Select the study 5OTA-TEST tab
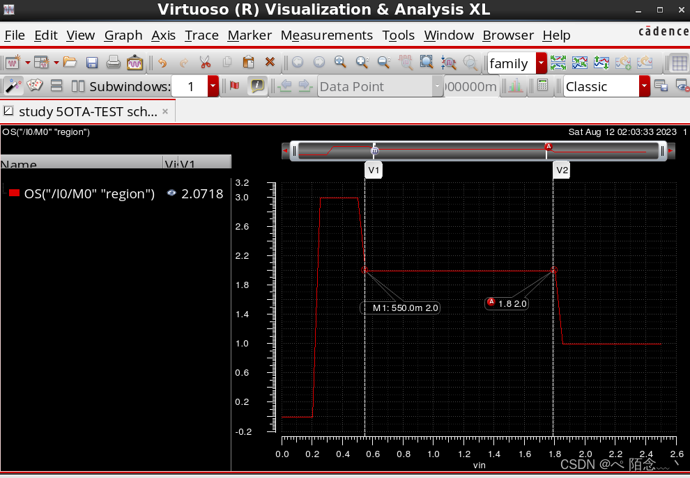Image resolution: width=690 pixels, height=478 pixels. pos(88,111)
